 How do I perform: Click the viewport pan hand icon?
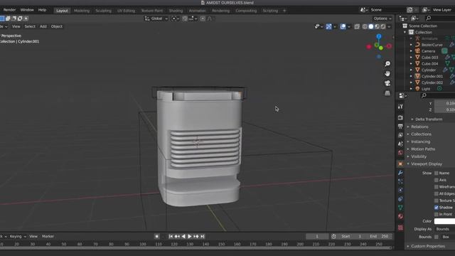(387, 73)
